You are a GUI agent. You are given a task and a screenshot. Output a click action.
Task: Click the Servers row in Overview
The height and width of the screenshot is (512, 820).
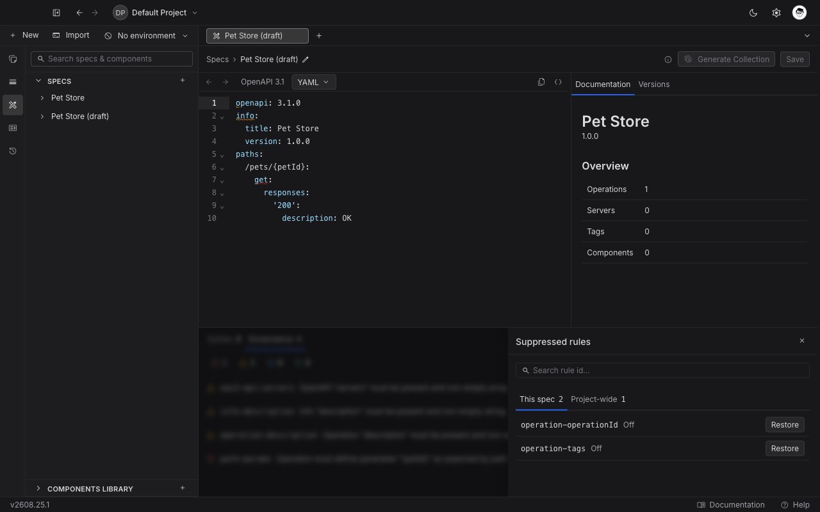(x=694, y=211)
